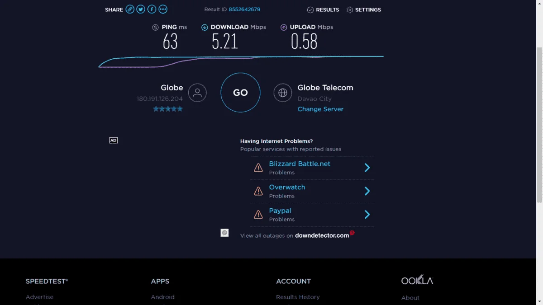Open the Android apps footer link
The image size is (543, 305).
[x=163, y=297]
